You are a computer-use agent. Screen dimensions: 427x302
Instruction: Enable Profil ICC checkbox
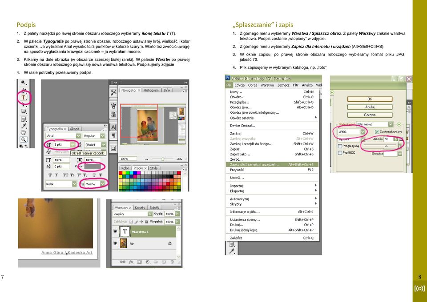tap(340, 153)
